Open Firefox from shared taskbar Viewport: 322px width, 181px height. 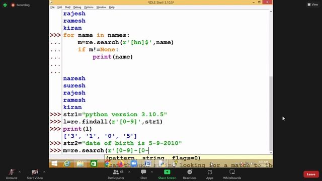[120, 163]
